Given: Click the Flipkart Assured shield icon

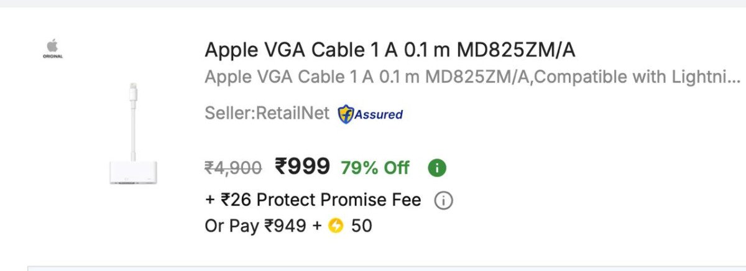Looking at the screenshot, I should click(345, 114).
